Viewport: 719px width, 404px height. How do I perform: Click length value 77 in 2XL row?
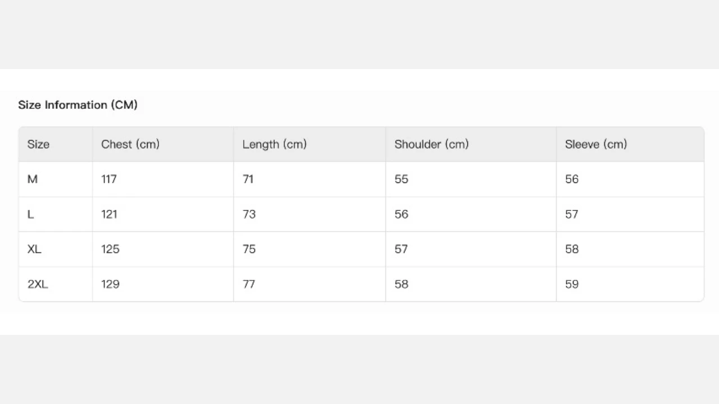248,284
